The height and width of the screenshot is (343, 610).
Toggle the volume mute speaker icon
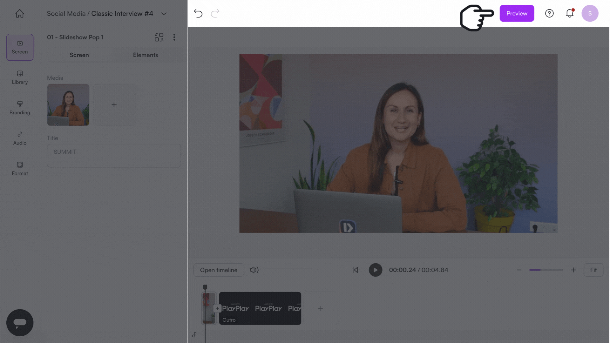point(254,270)
